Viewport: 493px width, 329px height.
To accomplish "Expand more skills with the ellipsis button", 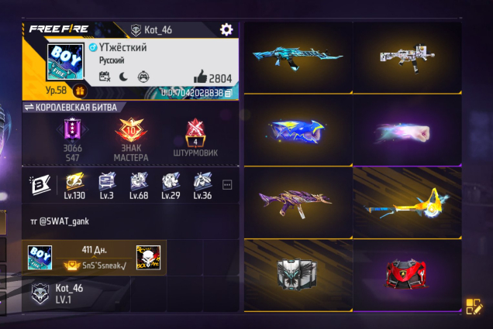I will point(227,185).
